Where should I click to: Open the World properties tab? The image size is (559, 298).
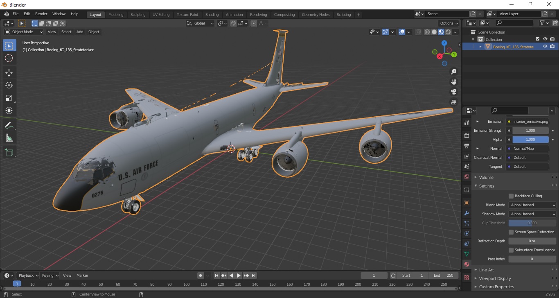coord(467,177)
